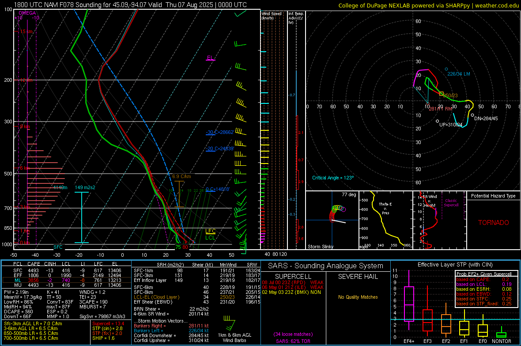521x346 pixels.
Task: Click the Corfidi downshear DN circle marker
Action: point(472,115)
